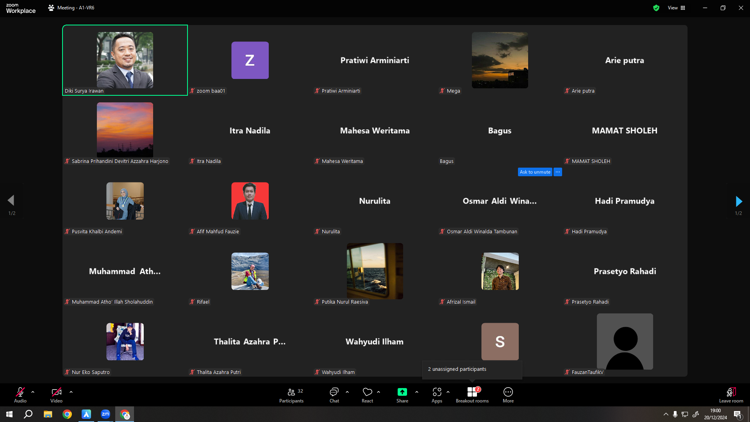Viewport: 750px width, 422px height.
Task: Click Mahesa Weritama's muted microphone icon
Action: 317,161
